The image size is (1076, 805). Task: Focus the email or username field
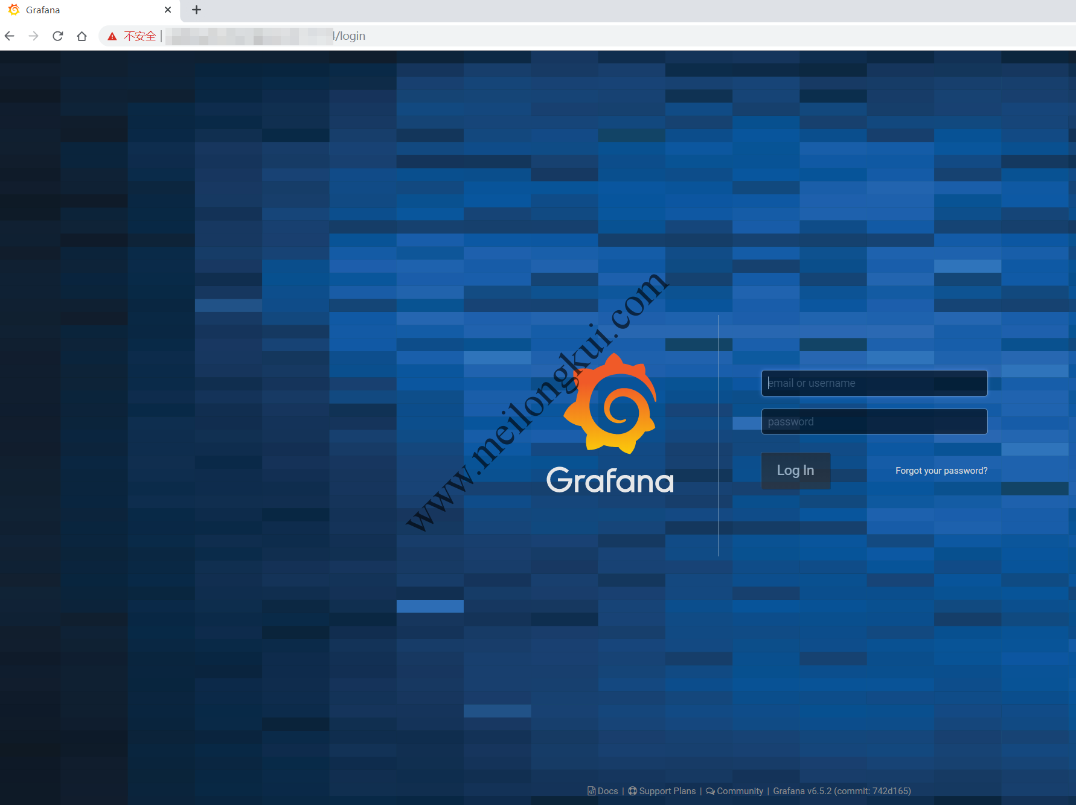point(874,383)
